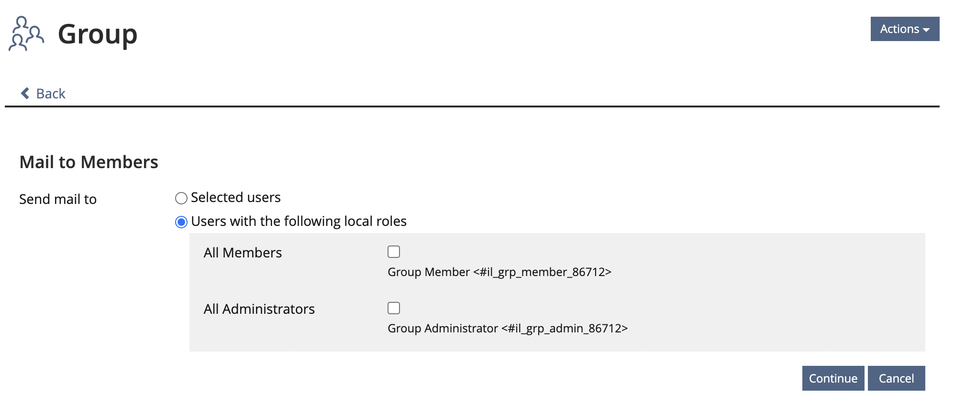This screenshot has height=405, width=954.
Task: Click the "Selected users" label text
Action: tap(235, 197)
